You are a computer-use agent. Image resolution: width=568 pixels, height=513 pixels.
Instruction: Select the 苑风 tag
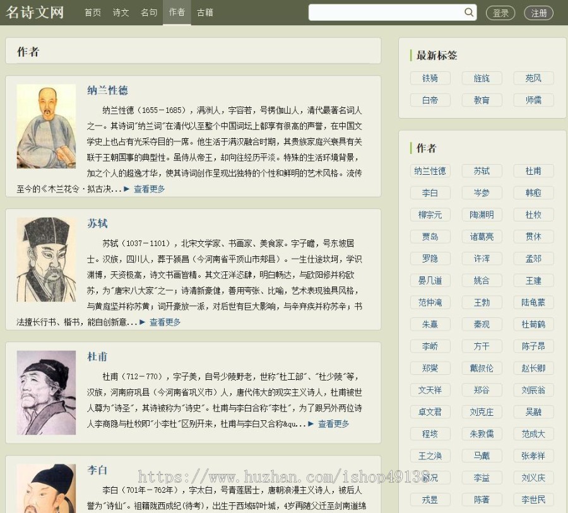tap(533, 78)
